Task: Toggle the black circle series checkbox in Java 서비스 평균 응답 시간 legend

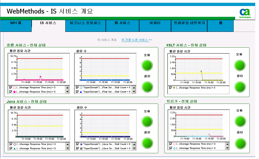Action: pyautogui.click(x=11, y=144)
